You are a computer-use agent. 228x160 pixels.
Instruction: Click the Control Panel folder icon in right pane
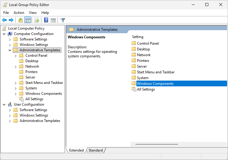pyautogui.click(x=134, y=43)
